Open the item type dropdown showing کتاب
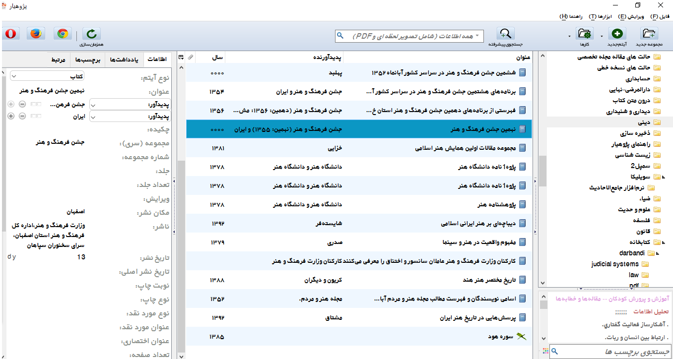The width and height of the screenshot is (673, 359). pos(48,76)
